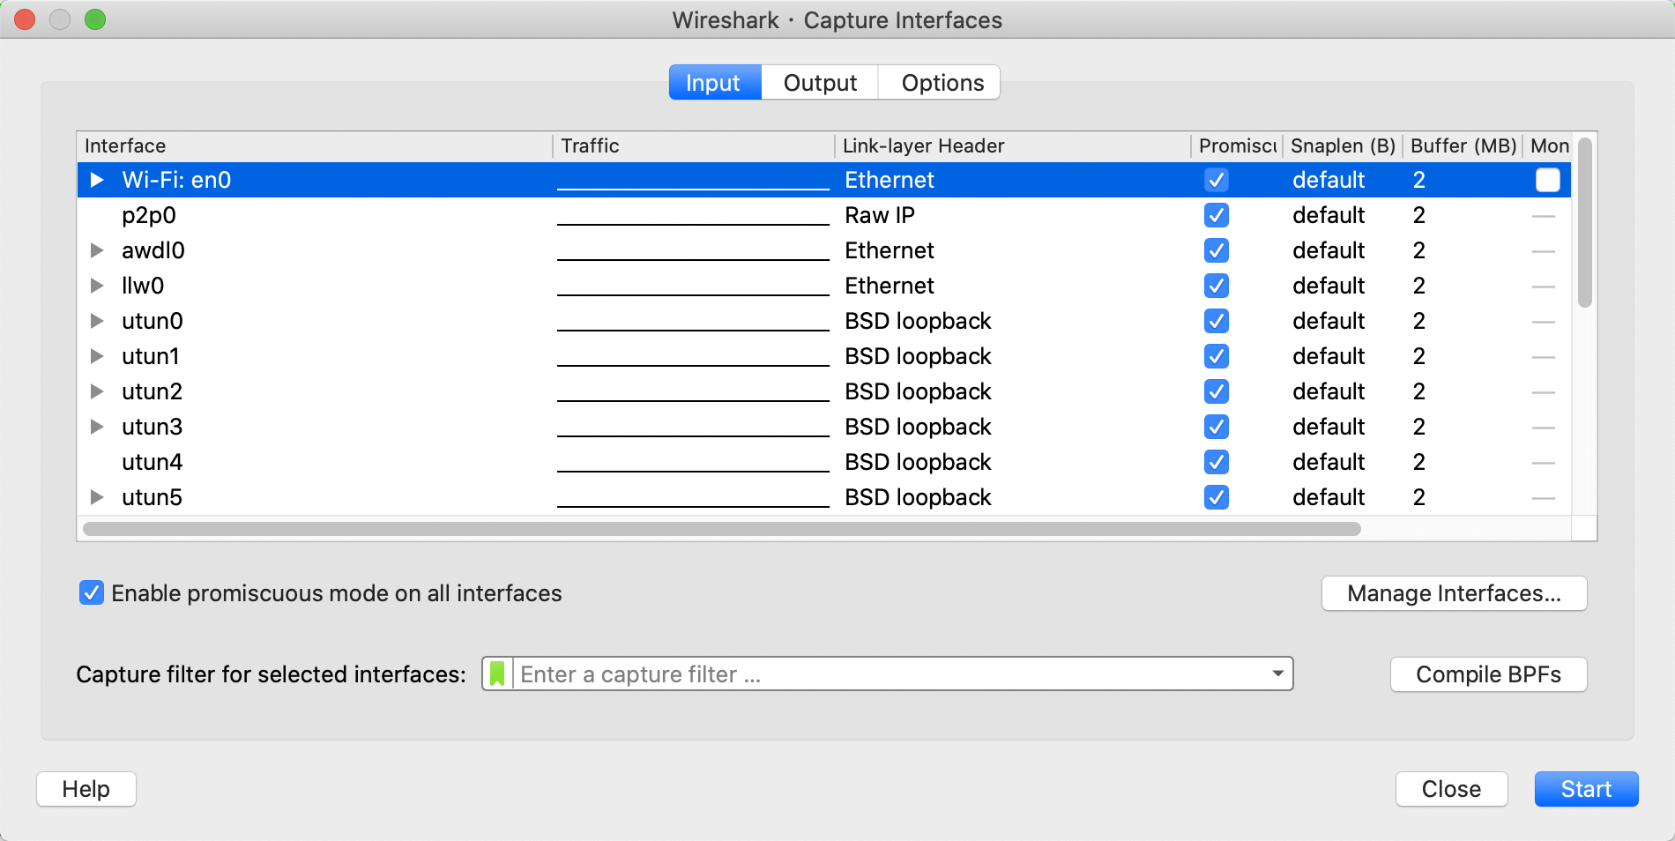
Task: Toggle promiscuous checkbox for utun5
Action: tap(1217, 497)
